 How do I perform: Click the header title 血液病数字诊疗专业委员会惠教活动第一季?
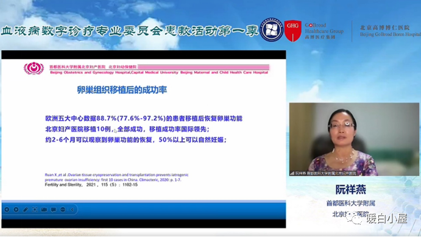[x=130, y=31]
